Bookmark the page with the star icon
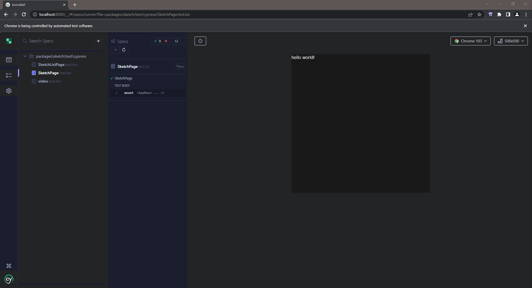Viewport: 532px width, 288px height. [x=480, y=14]
